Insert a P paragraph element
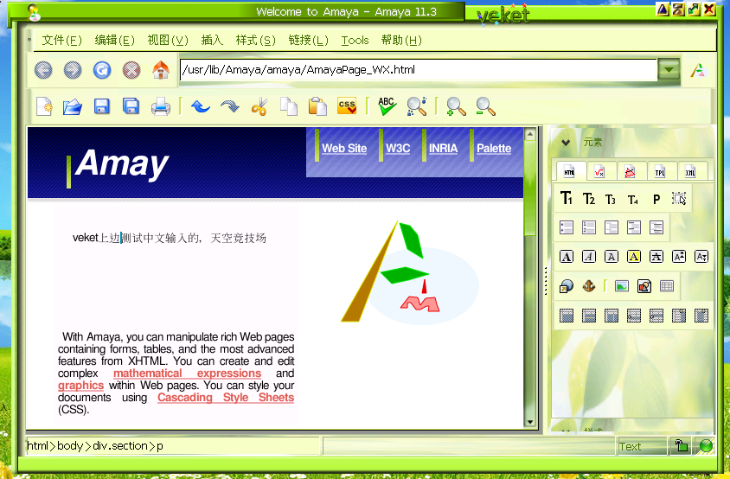This screenshot has height=479, width=730. point(656,199)
